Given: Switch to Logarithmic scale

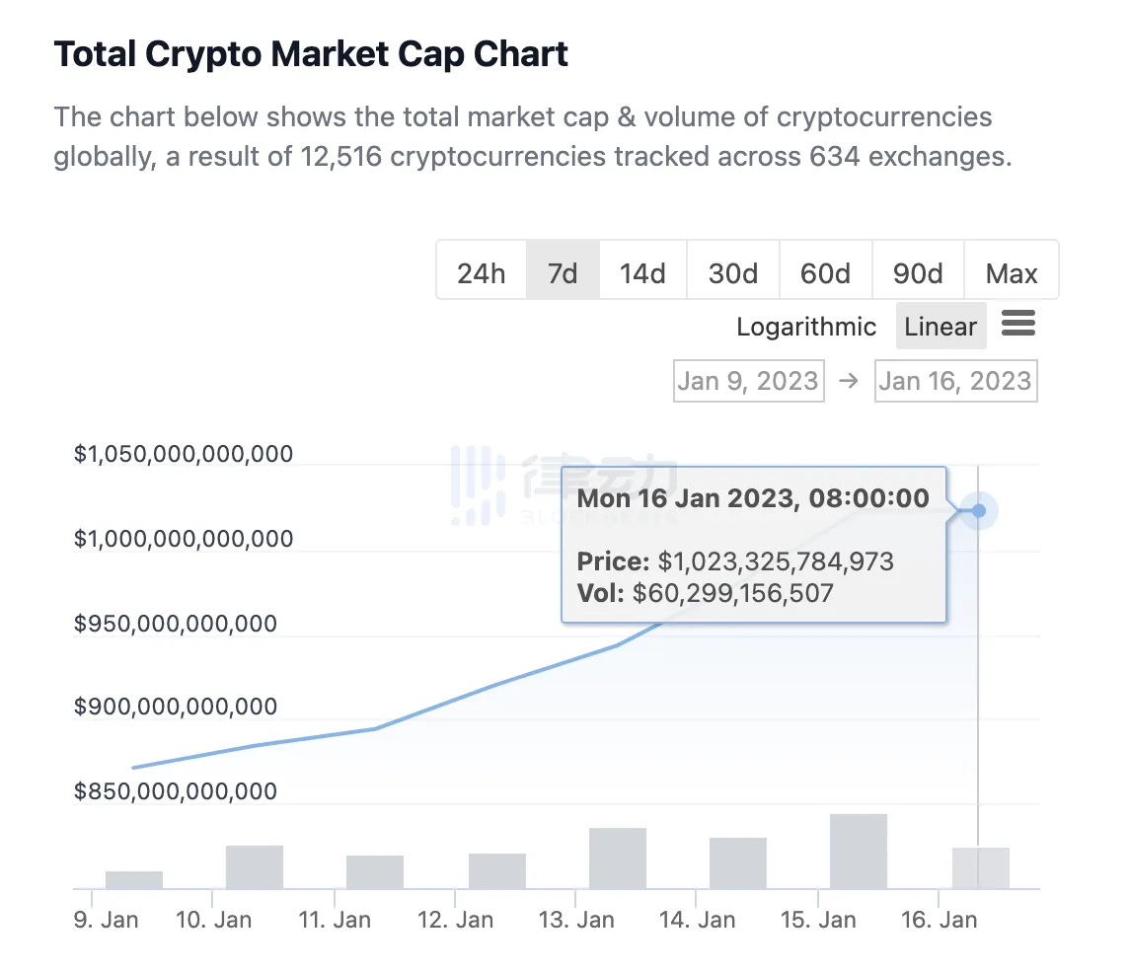Looking at the screenshot, I should [806, 327].
